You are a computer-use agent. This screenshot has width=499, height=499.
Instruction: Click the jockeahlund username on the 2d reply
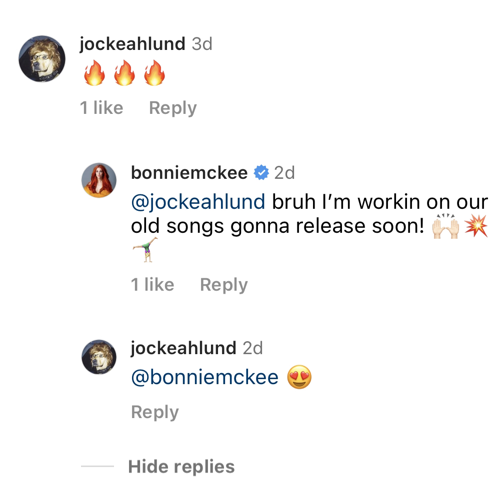(x=183, y=348)
